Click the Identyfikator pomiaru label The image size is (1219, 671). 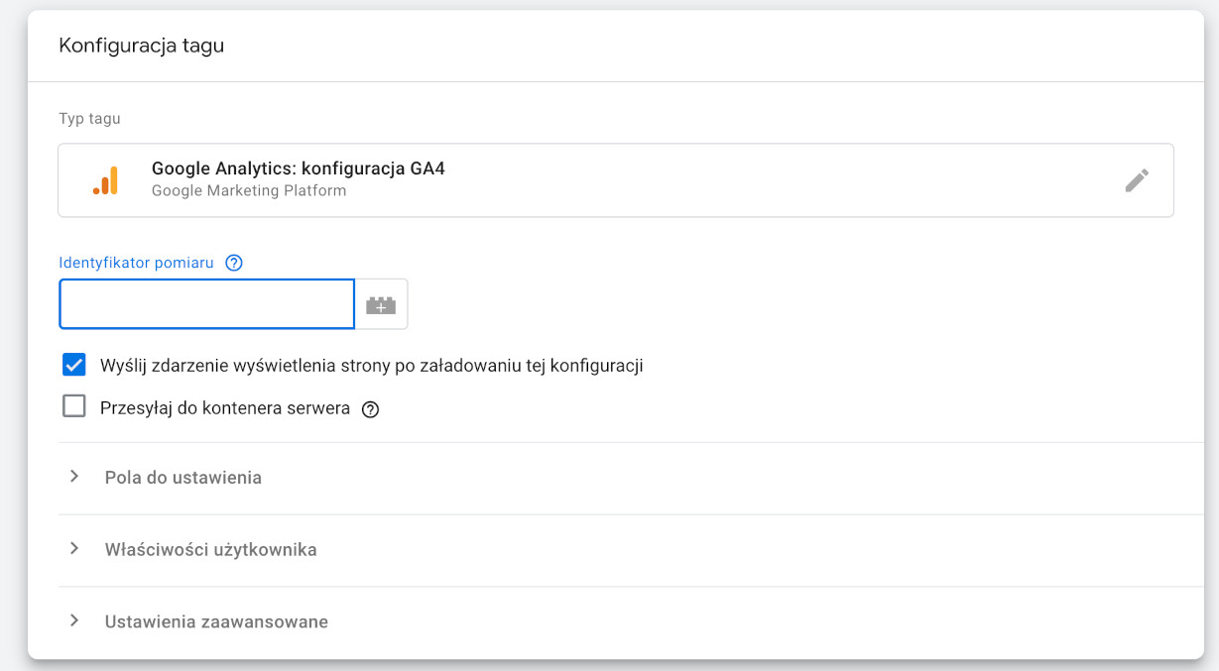137,263
